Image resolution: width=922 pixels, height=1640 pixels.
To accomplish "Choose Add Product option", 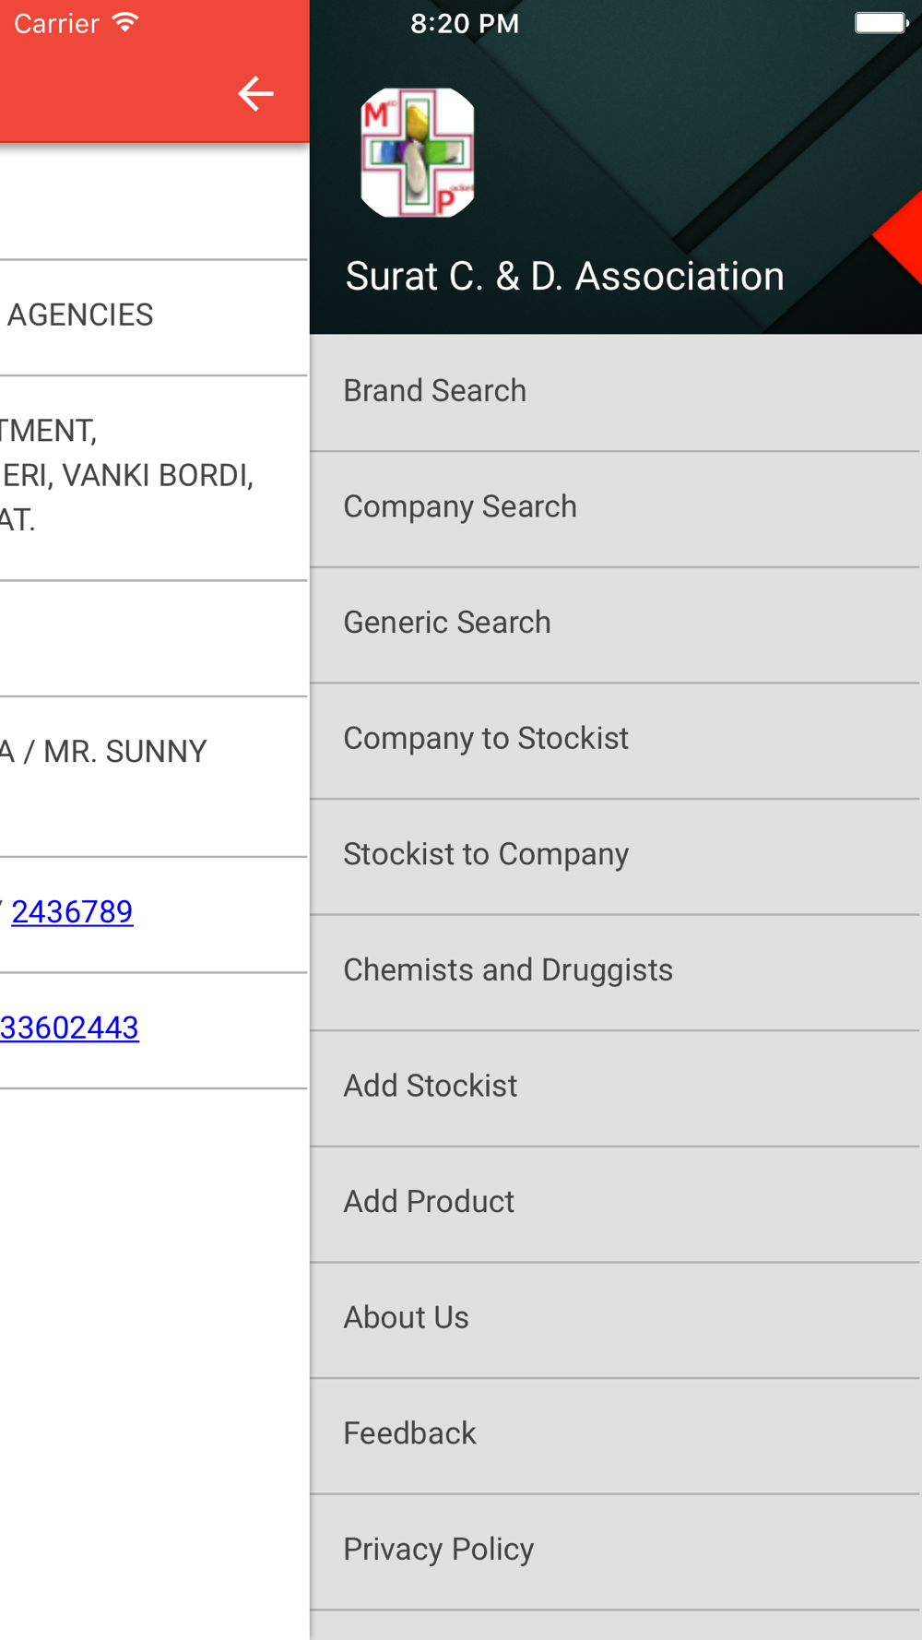I will [x=616, y=1204].
